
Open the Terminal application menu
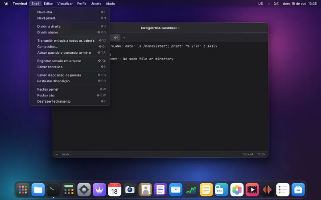[20, 4]
